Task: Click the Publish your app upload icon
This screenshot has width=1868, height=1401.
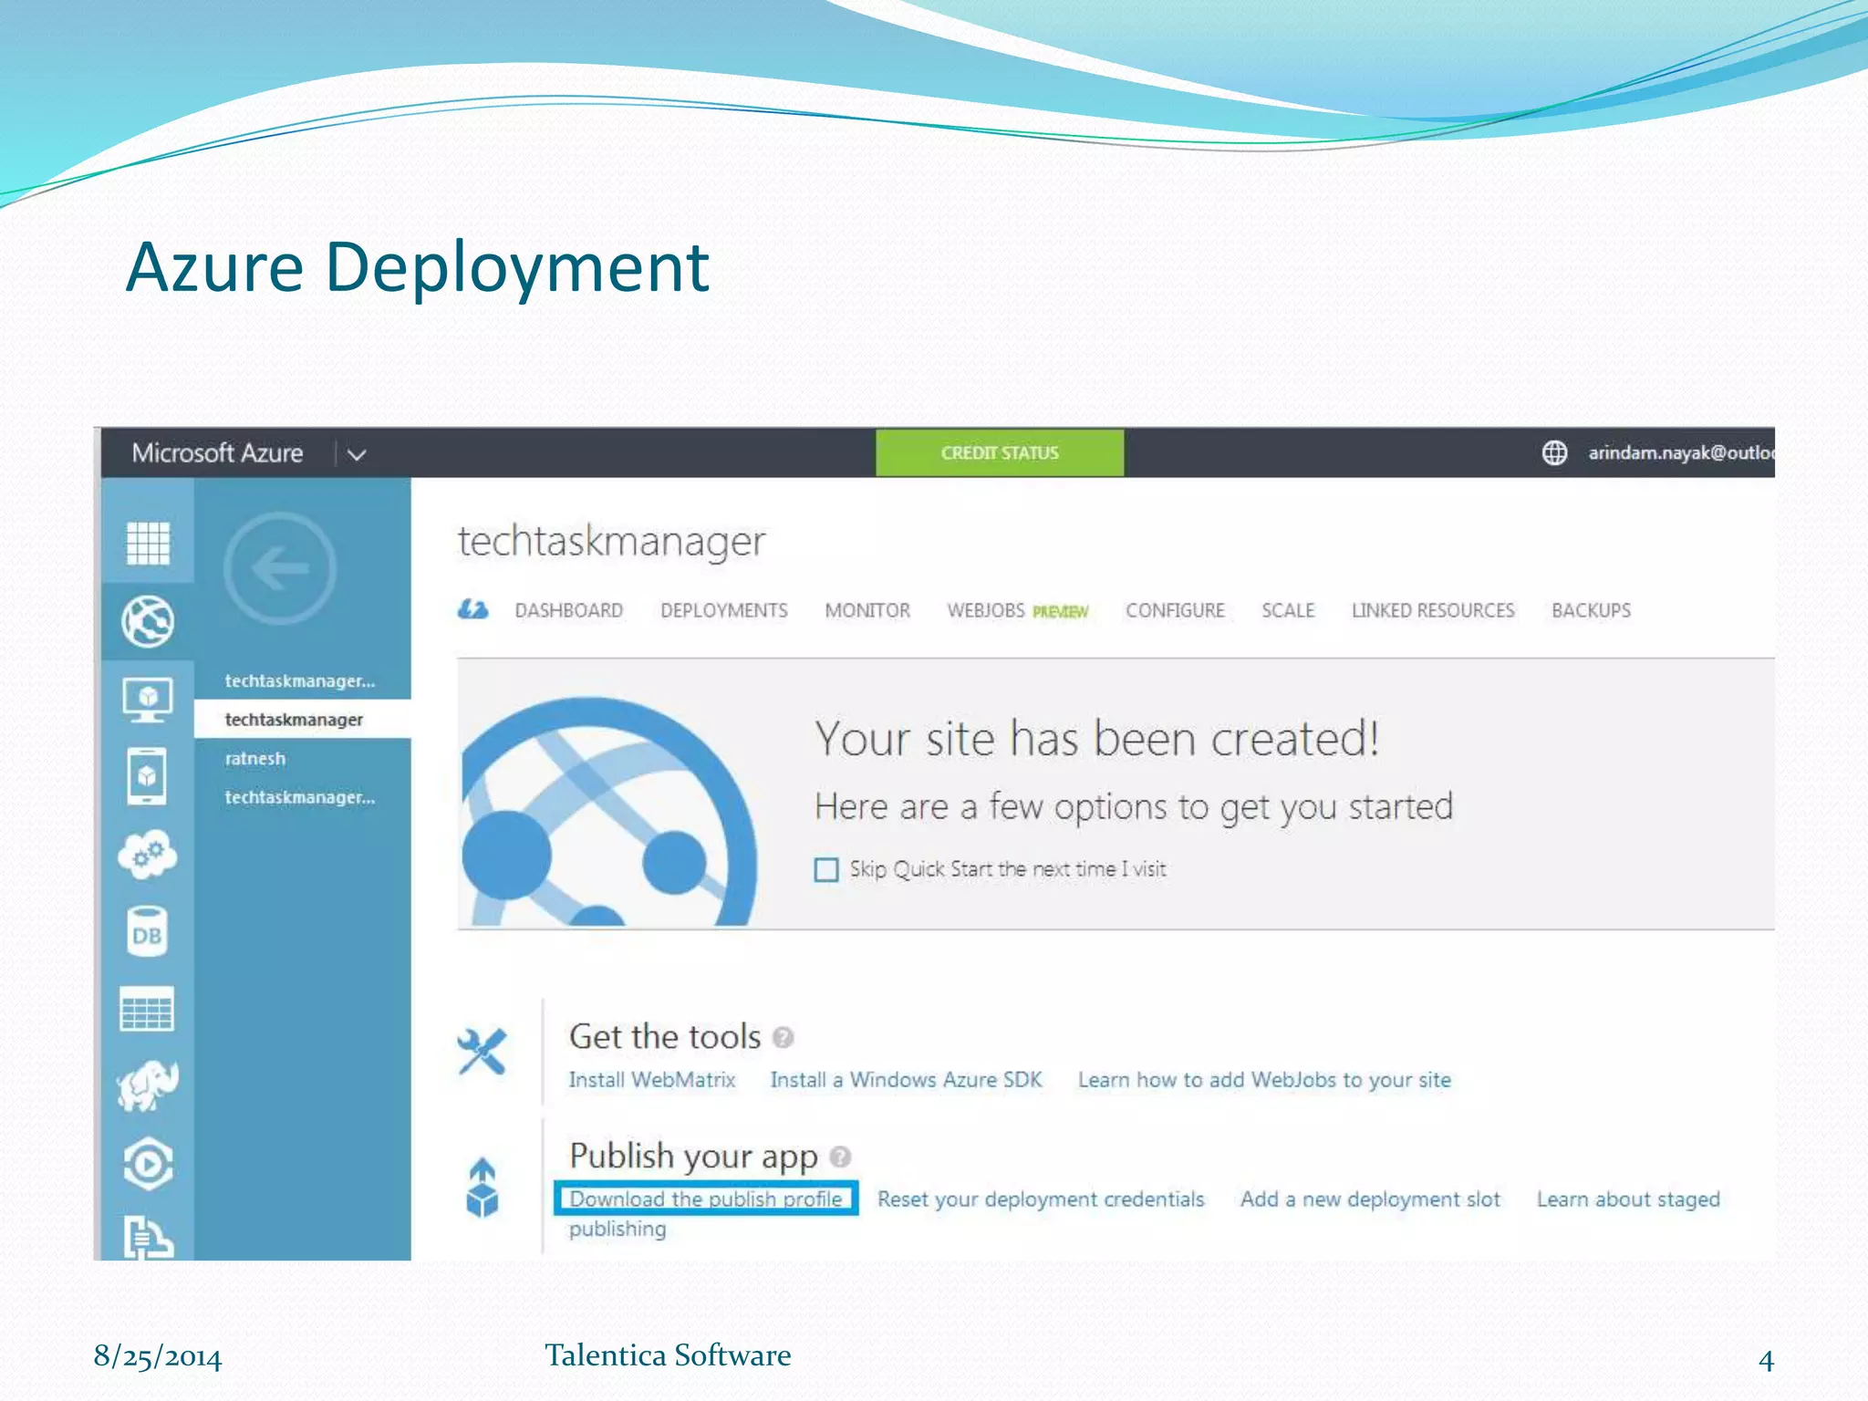Action: pyautogui.click(x=482, y=1188)
